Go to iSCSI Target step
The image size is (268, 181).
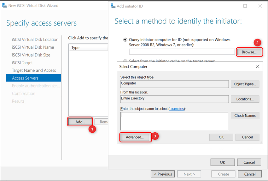pos(22,63)
